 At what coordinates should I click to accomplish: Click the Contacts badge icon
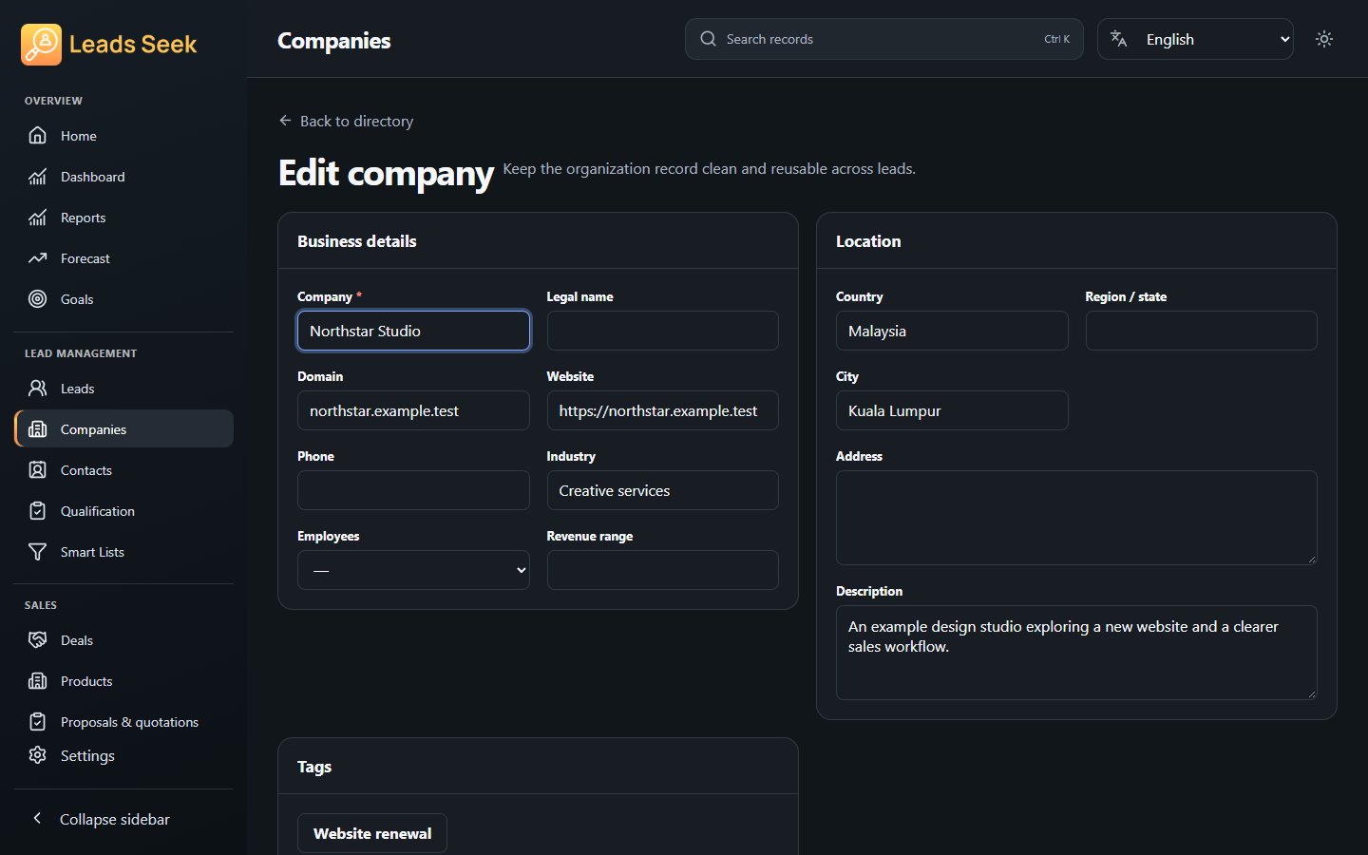tap(37, 470)
